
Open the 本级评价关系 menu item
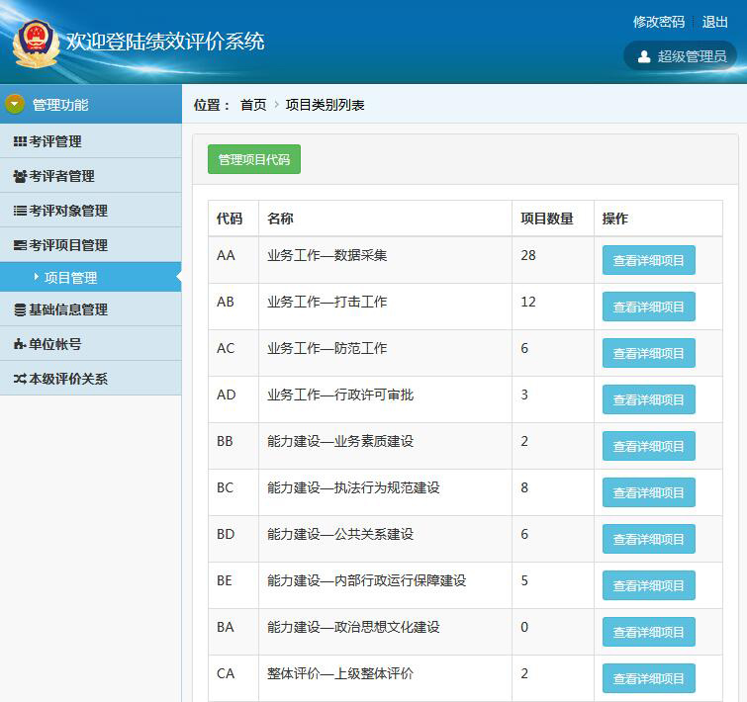tap(67, 379)
